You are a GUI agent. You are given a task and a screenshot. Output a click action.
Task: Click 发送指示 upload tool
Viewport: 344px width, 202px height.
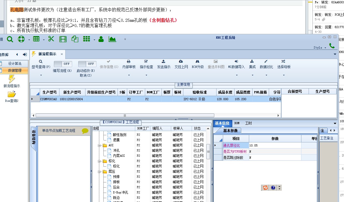(164, 64)
